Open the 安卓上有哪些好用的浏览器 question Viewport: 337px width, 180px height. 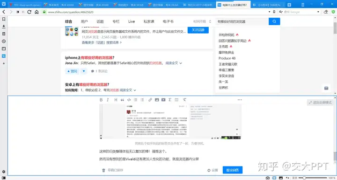[87, 84]
